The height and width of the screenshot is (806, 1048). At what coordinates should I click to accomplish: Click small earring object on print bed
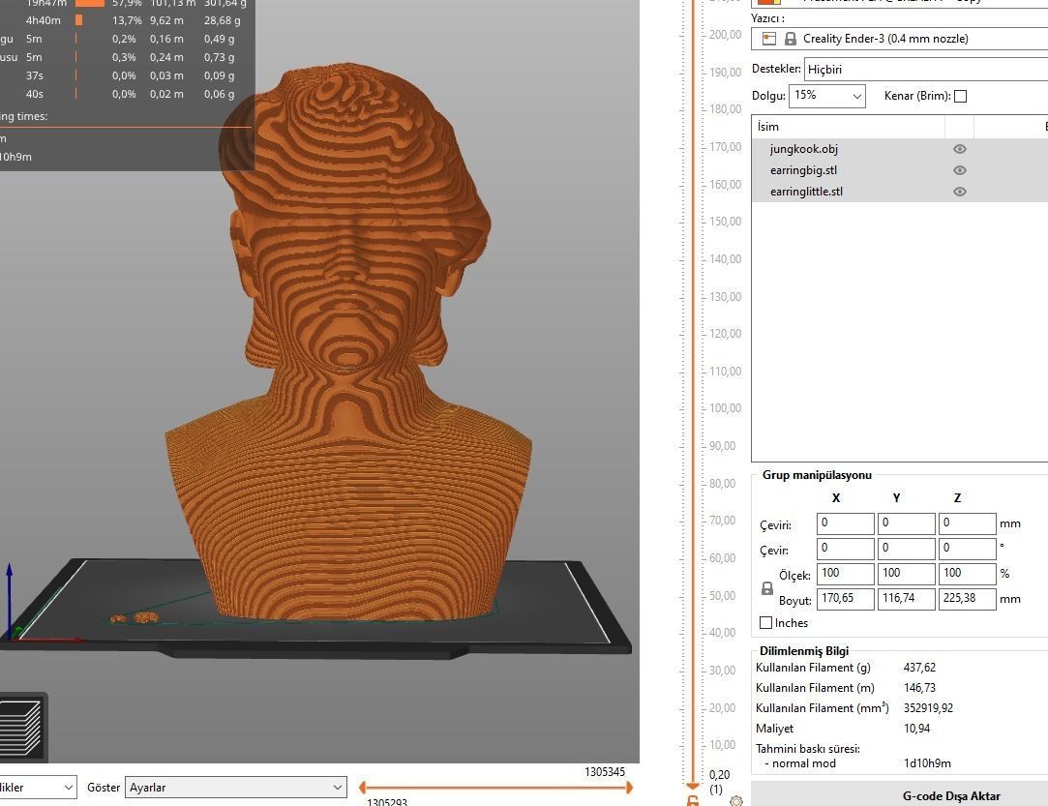tap(118, 619)
